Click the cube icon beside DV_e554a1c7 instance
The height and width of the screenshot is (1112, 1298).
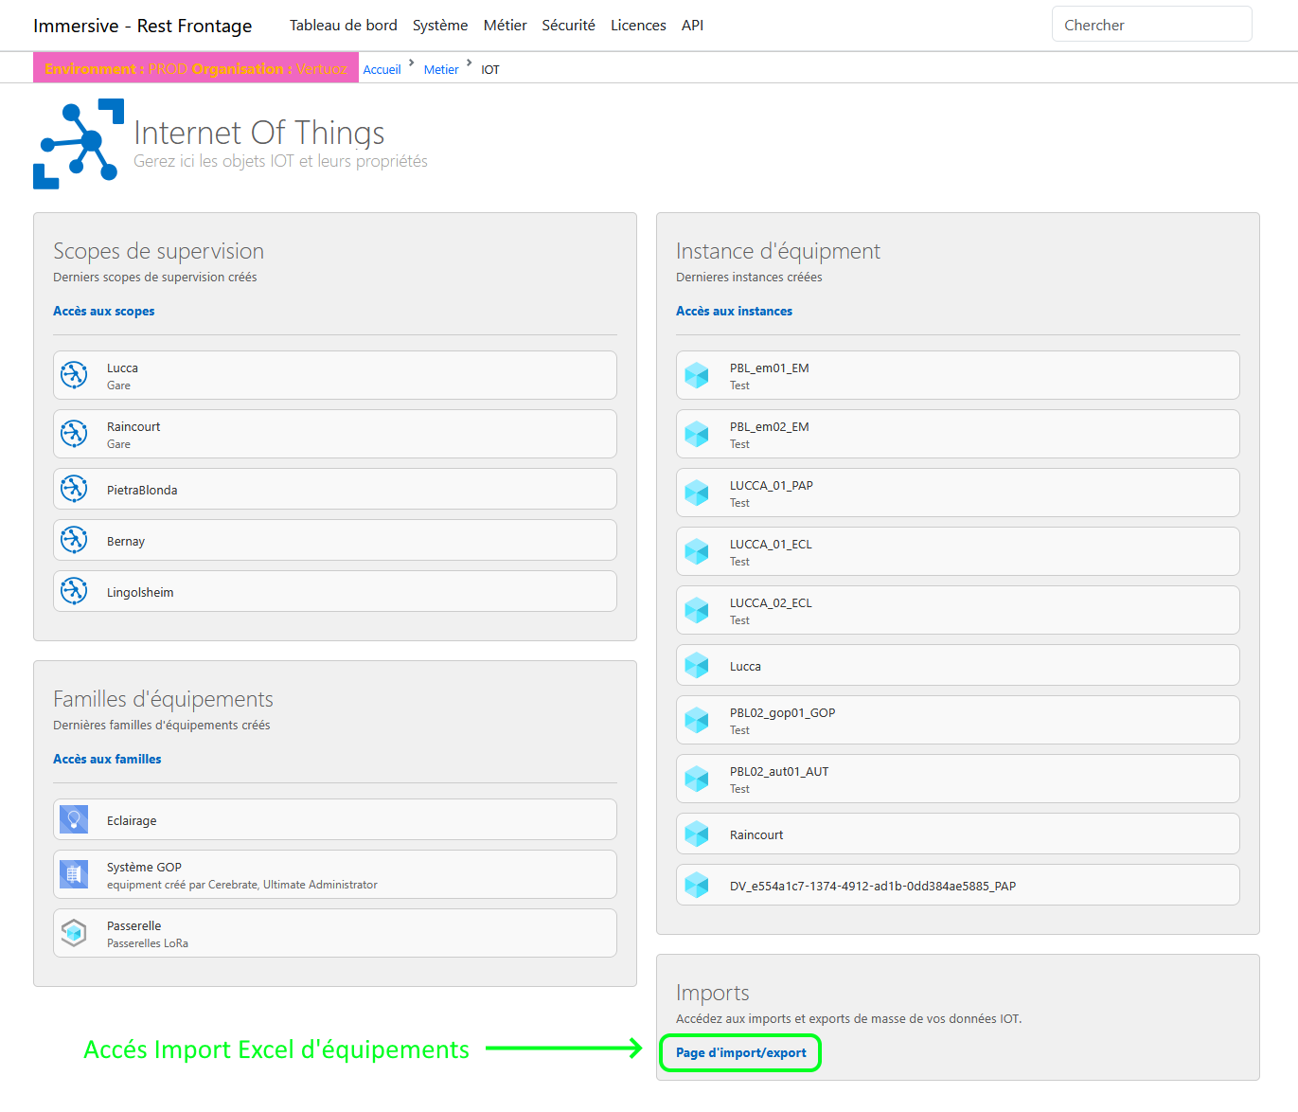697,884
